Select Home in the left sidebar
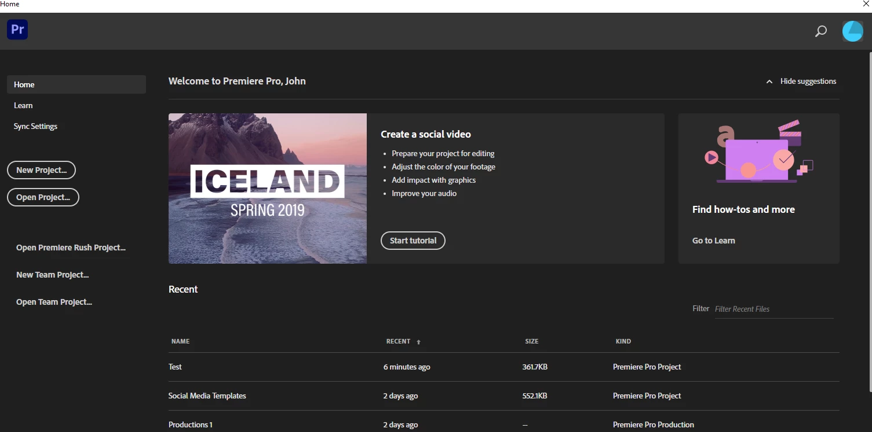The image size is (872, 432). coord(76,84)
